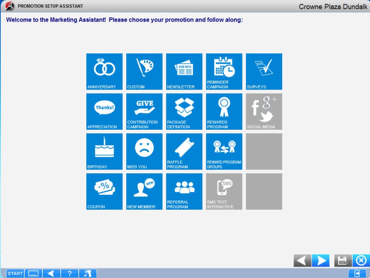Choose the Reward Program Groups tile
The image size is (370, 278).
(x=224, y=151)
